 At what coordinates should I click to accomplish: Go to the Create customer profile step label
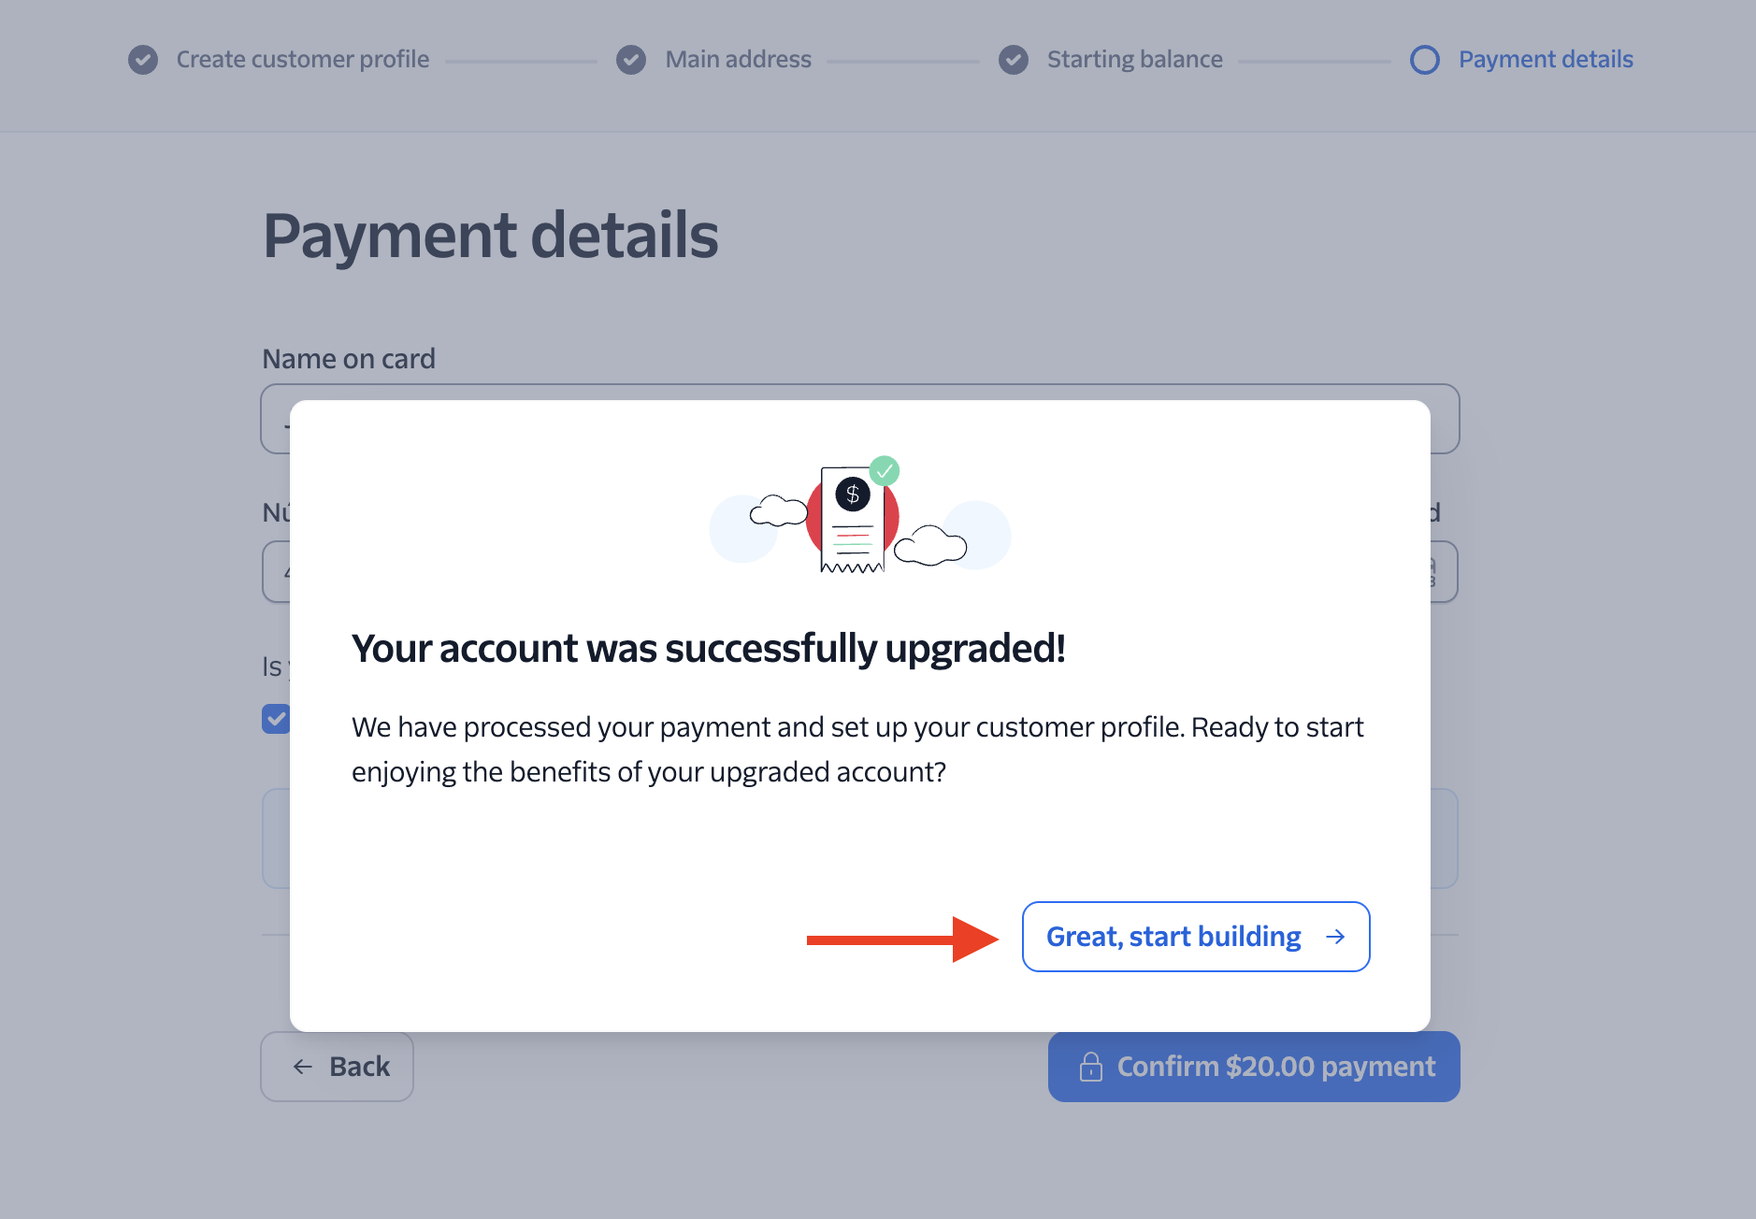(x=303, y=60)
